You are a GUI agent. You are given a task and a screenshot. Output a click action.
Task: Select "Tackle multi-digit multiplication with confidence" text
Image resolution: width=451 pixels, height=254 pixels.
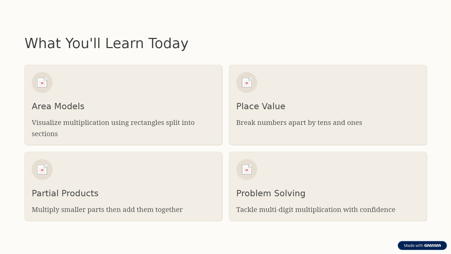coord(316,210)
